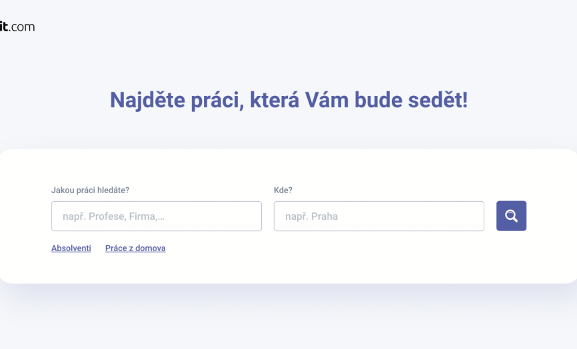
Task: Click the magnifying glass search button
Action: point(511,216)
